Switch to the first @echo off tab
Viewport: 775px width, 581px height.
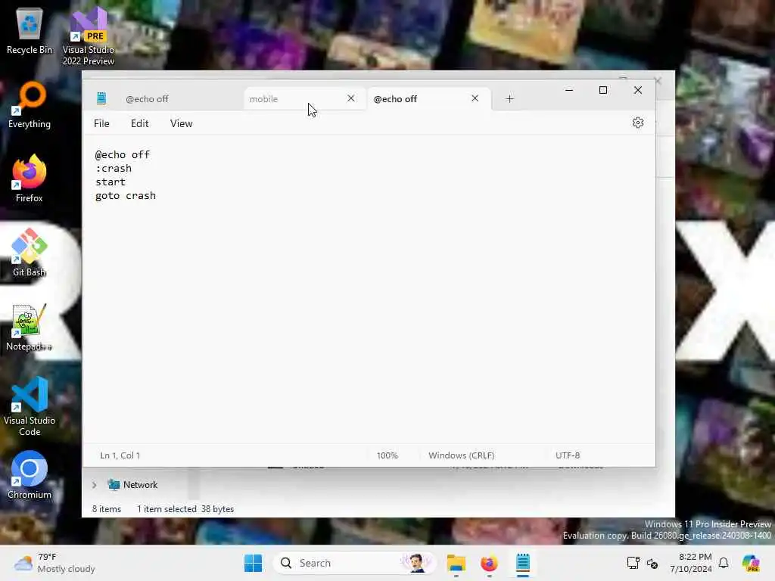tap(147, 99)
